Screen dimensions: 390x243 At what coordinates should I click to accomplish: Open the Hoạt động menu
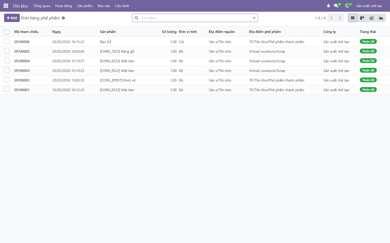(x=63, y=6)
